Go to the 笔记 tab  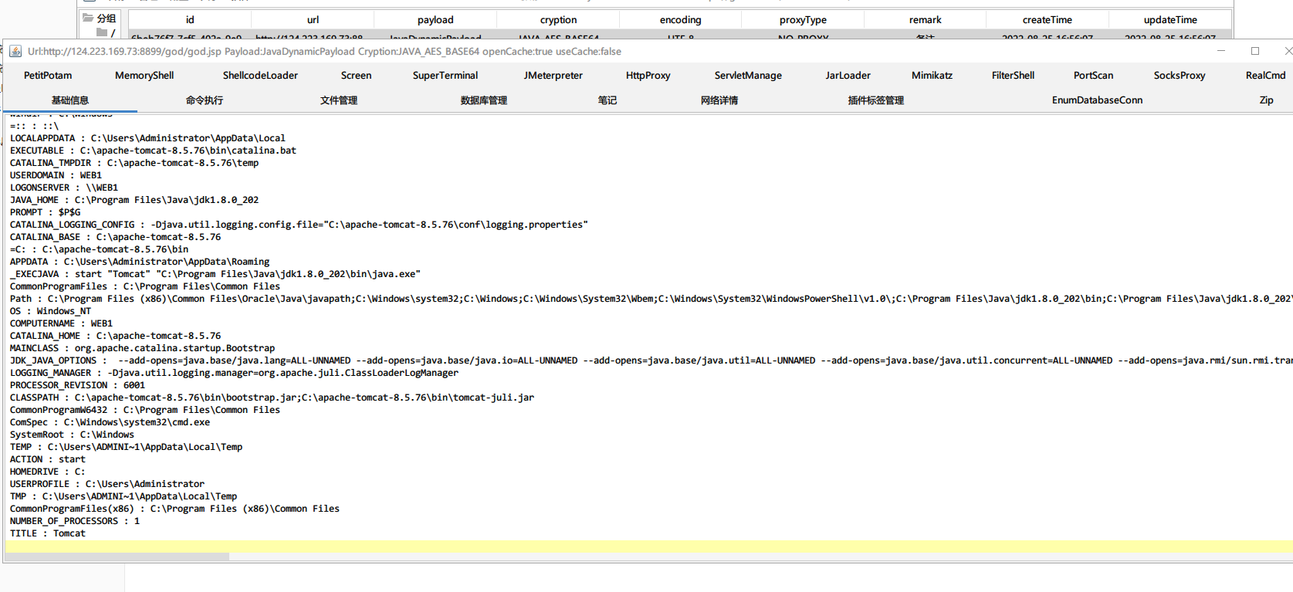click(608, 100)
